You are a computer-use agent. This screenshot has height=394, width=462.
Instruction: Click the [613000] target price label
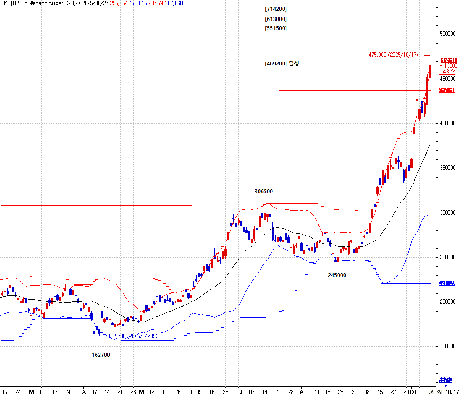pyautogui.click(x=276, y=19)
